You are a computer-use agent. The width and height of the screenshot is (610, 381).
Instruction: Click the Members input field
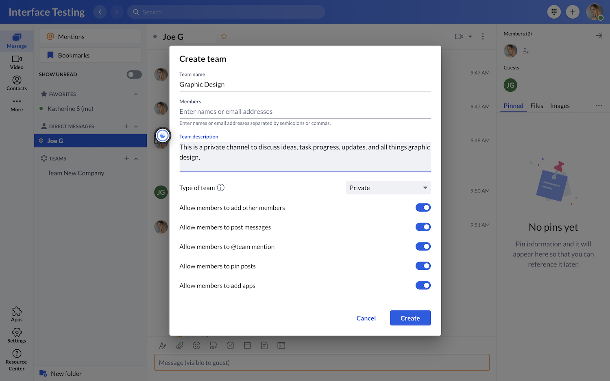(x=305, y=112)
